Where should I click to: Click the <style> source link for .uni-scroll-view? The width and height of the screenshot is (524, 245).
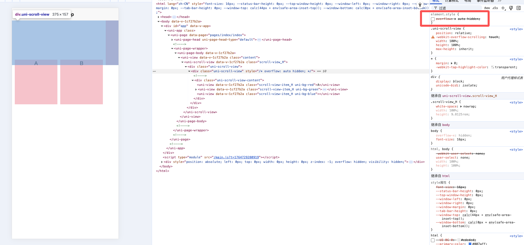click(x=516, y=29)
